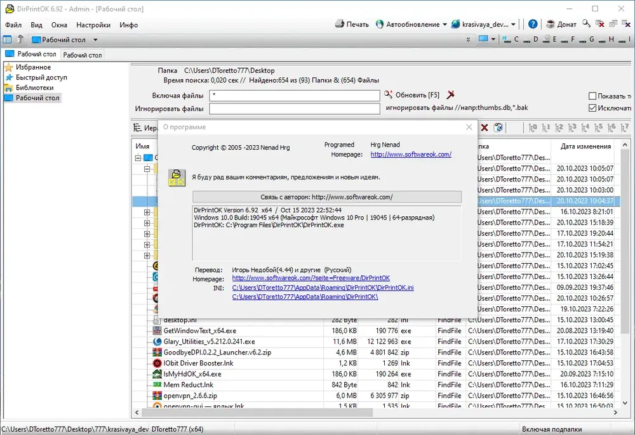This screenshot has height=435, width=635.
Task: Open the DirPrintOK.ini path link
Action: pos(323,288)
